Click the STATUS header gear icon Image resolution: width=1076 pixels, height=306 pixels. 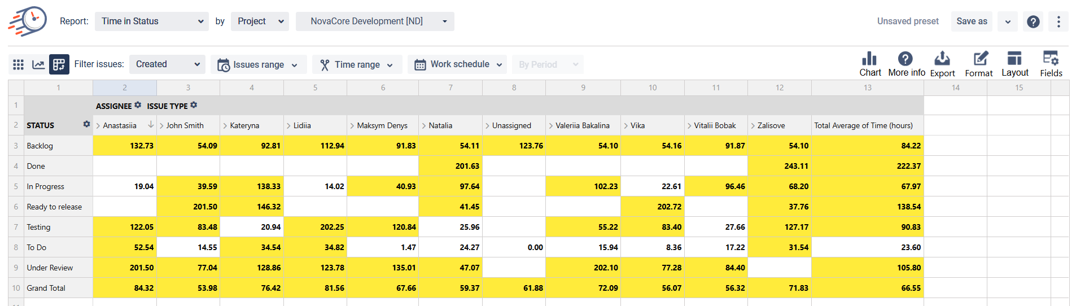[x=86, y=124]
